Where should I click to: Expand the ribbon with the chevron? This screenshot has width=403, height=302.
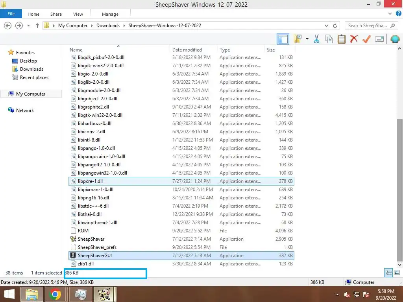(x=390, y=14)
